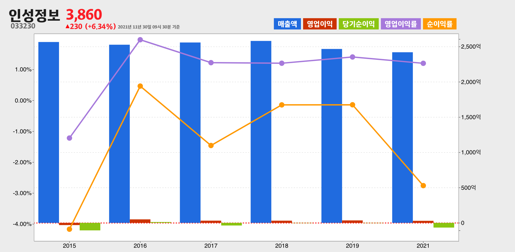The width and height of the screenshot is (515, 252).
Task: Click the 2021 purple operating margin point
Action: point(423,63)
